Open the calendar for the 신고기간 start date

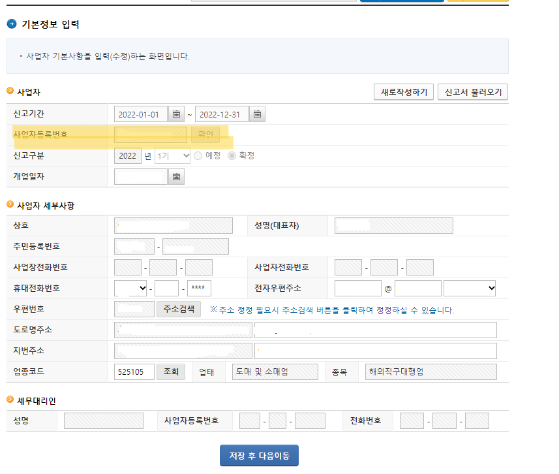tap(176, 114)
